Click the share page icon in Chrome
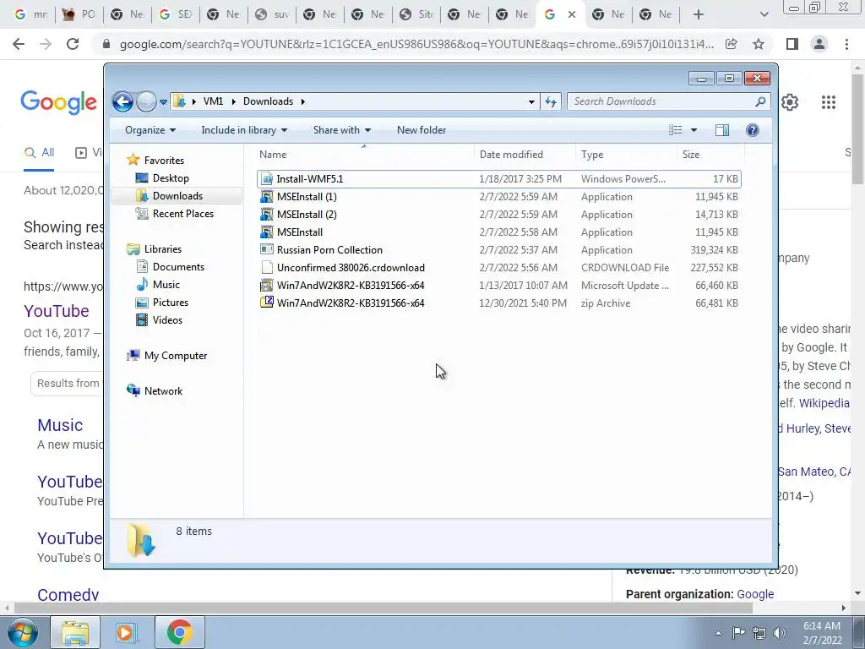 (732, 44)
